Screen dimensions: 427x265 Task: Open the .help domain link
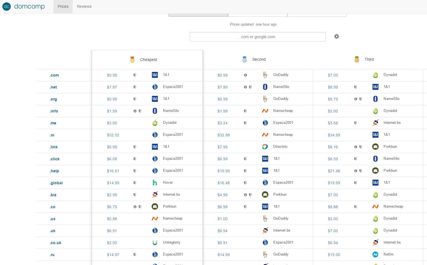(54, 171)
